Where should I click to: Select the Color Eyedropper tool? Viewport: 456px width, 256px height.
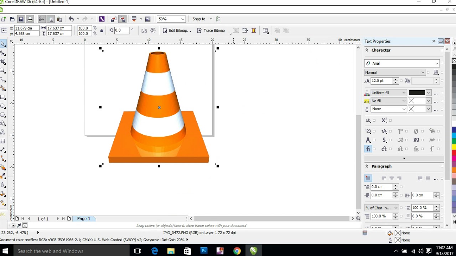click(3, 176)
